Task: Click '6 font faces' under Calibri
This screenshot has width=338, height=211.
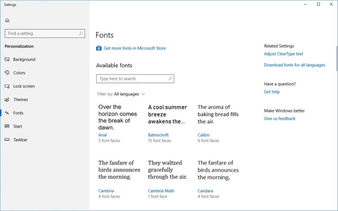Action: [x=208, y=141]
